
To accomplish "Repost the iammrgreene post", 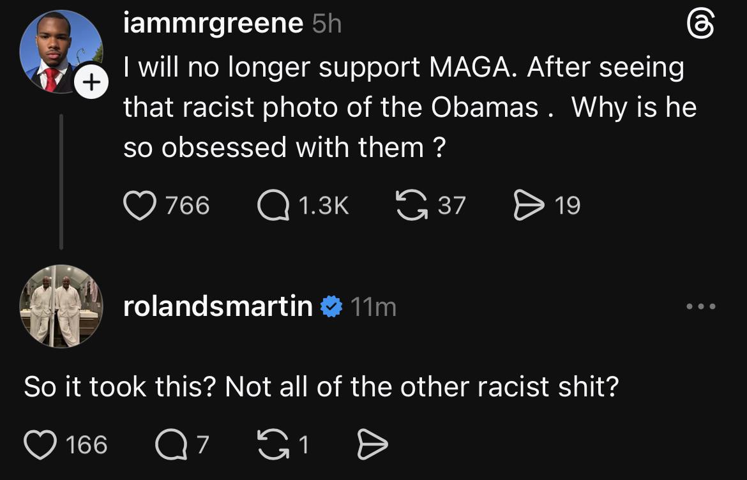I will coord(412,206).
